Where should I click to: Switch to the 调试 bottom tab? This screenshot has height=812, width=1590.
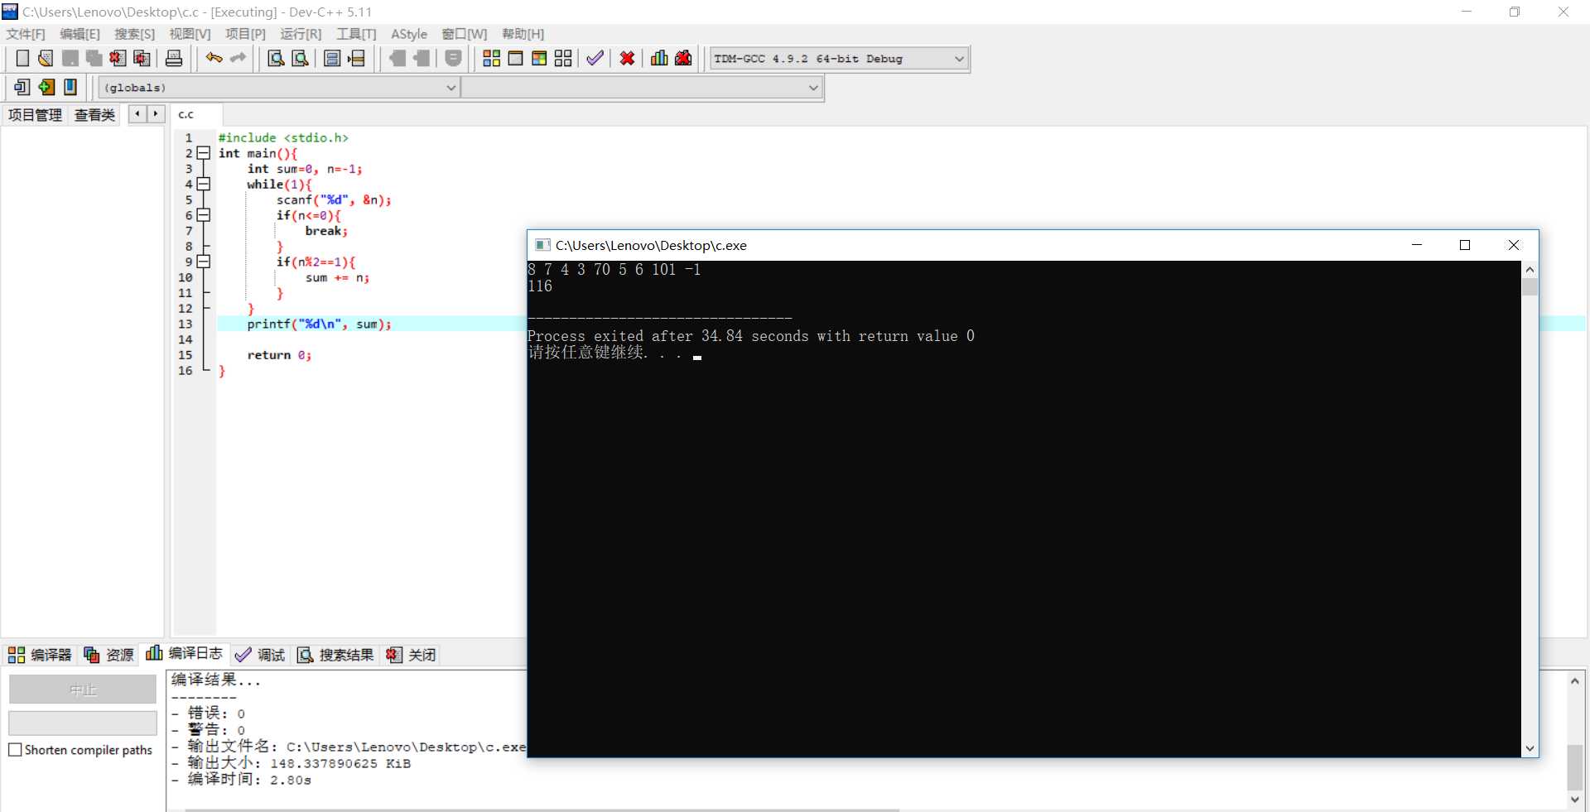[x=260, y=655]
